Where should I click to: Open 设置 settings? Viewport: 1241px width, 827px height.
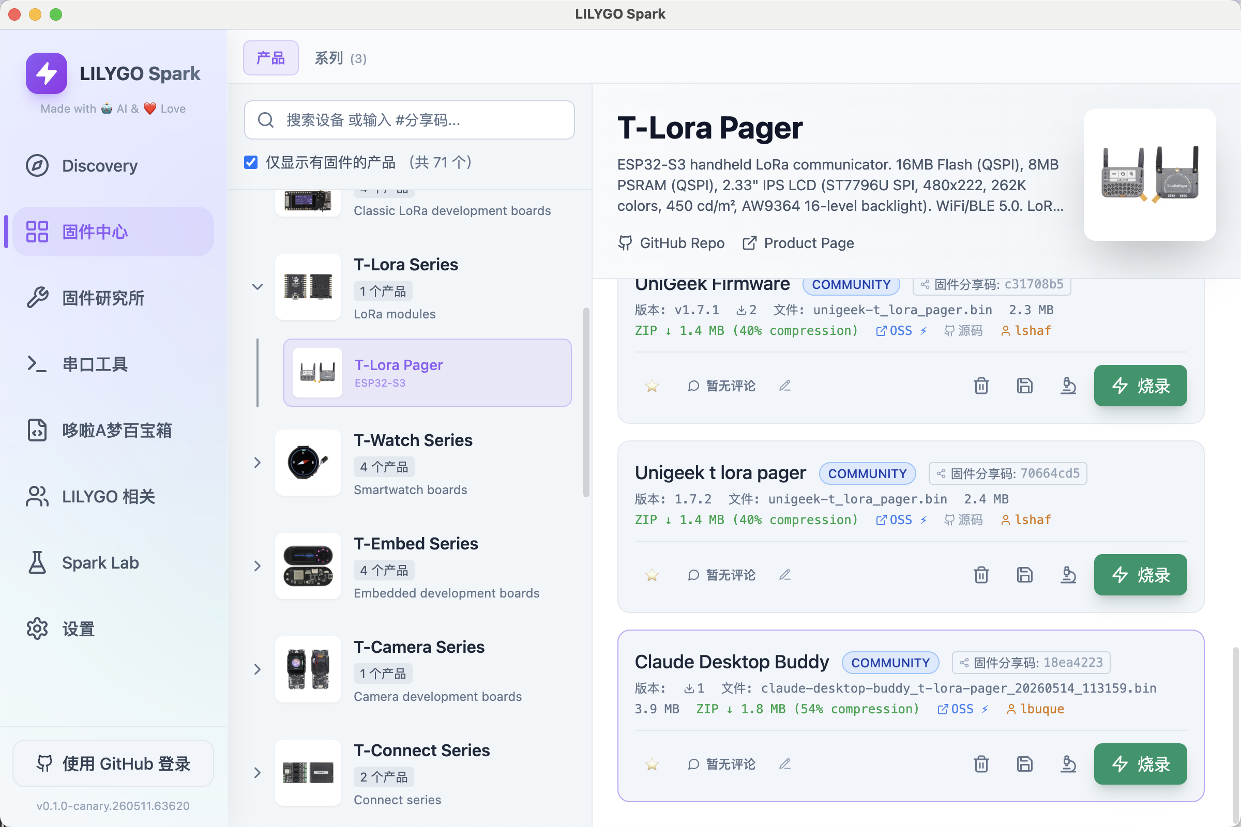(x=113, y=629)
